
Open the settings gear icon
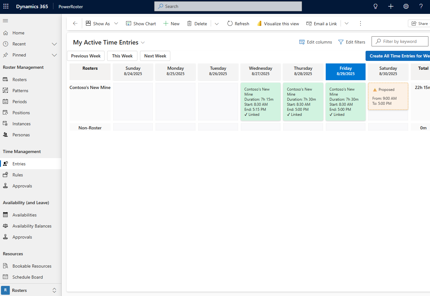(x=406, y=6)
